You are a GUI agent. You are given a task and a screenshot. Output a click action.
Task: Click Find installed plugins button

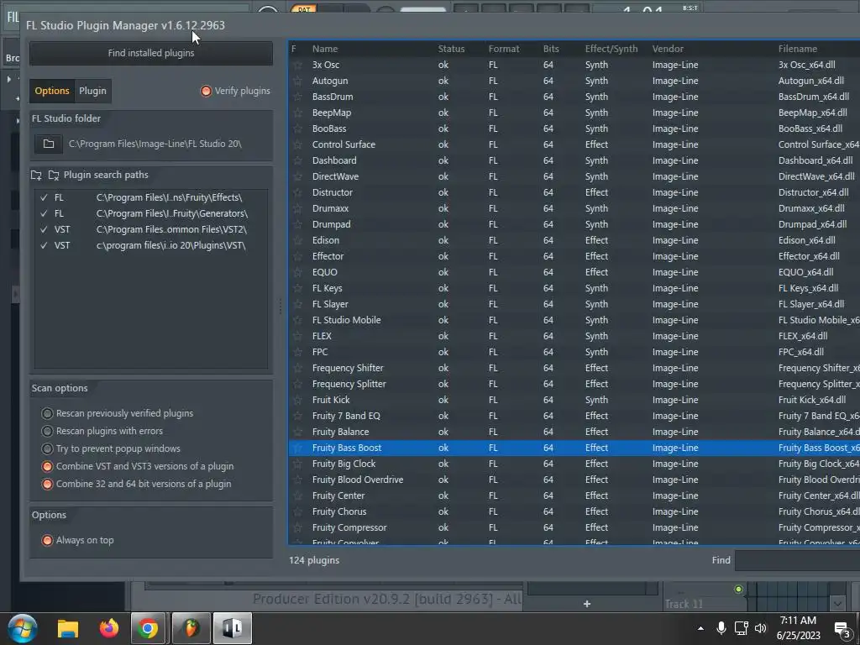[x=151, y=53]
